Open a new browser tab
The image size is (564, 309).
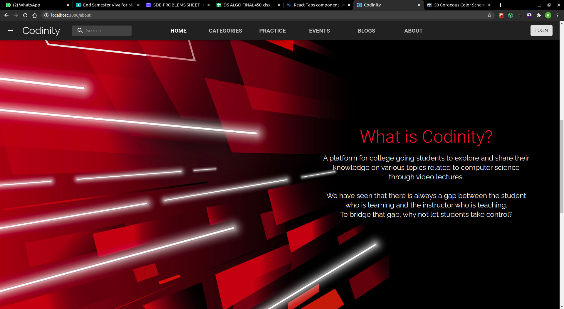500,5
